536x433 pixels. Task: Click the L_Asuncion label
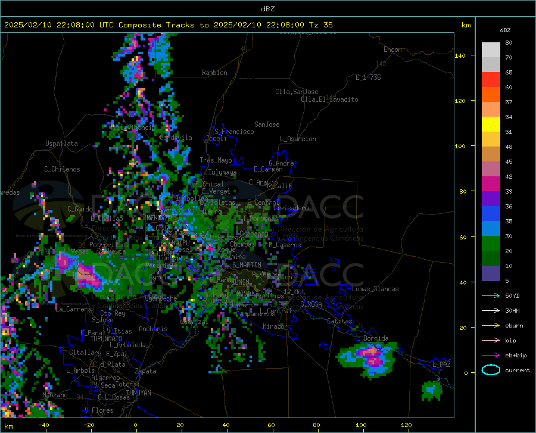point(298,139)
